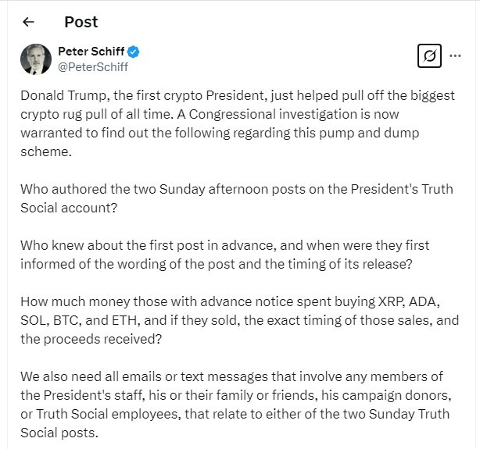Viewport: 480px width, 449px height.
Task: Open the three-dot more options menu
Action: click(456, 57)
